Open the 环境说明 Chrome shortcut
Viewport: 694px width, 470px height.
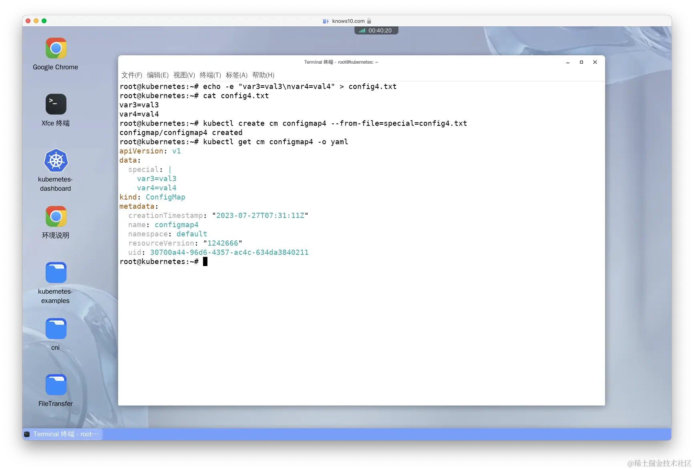[55, 216]
